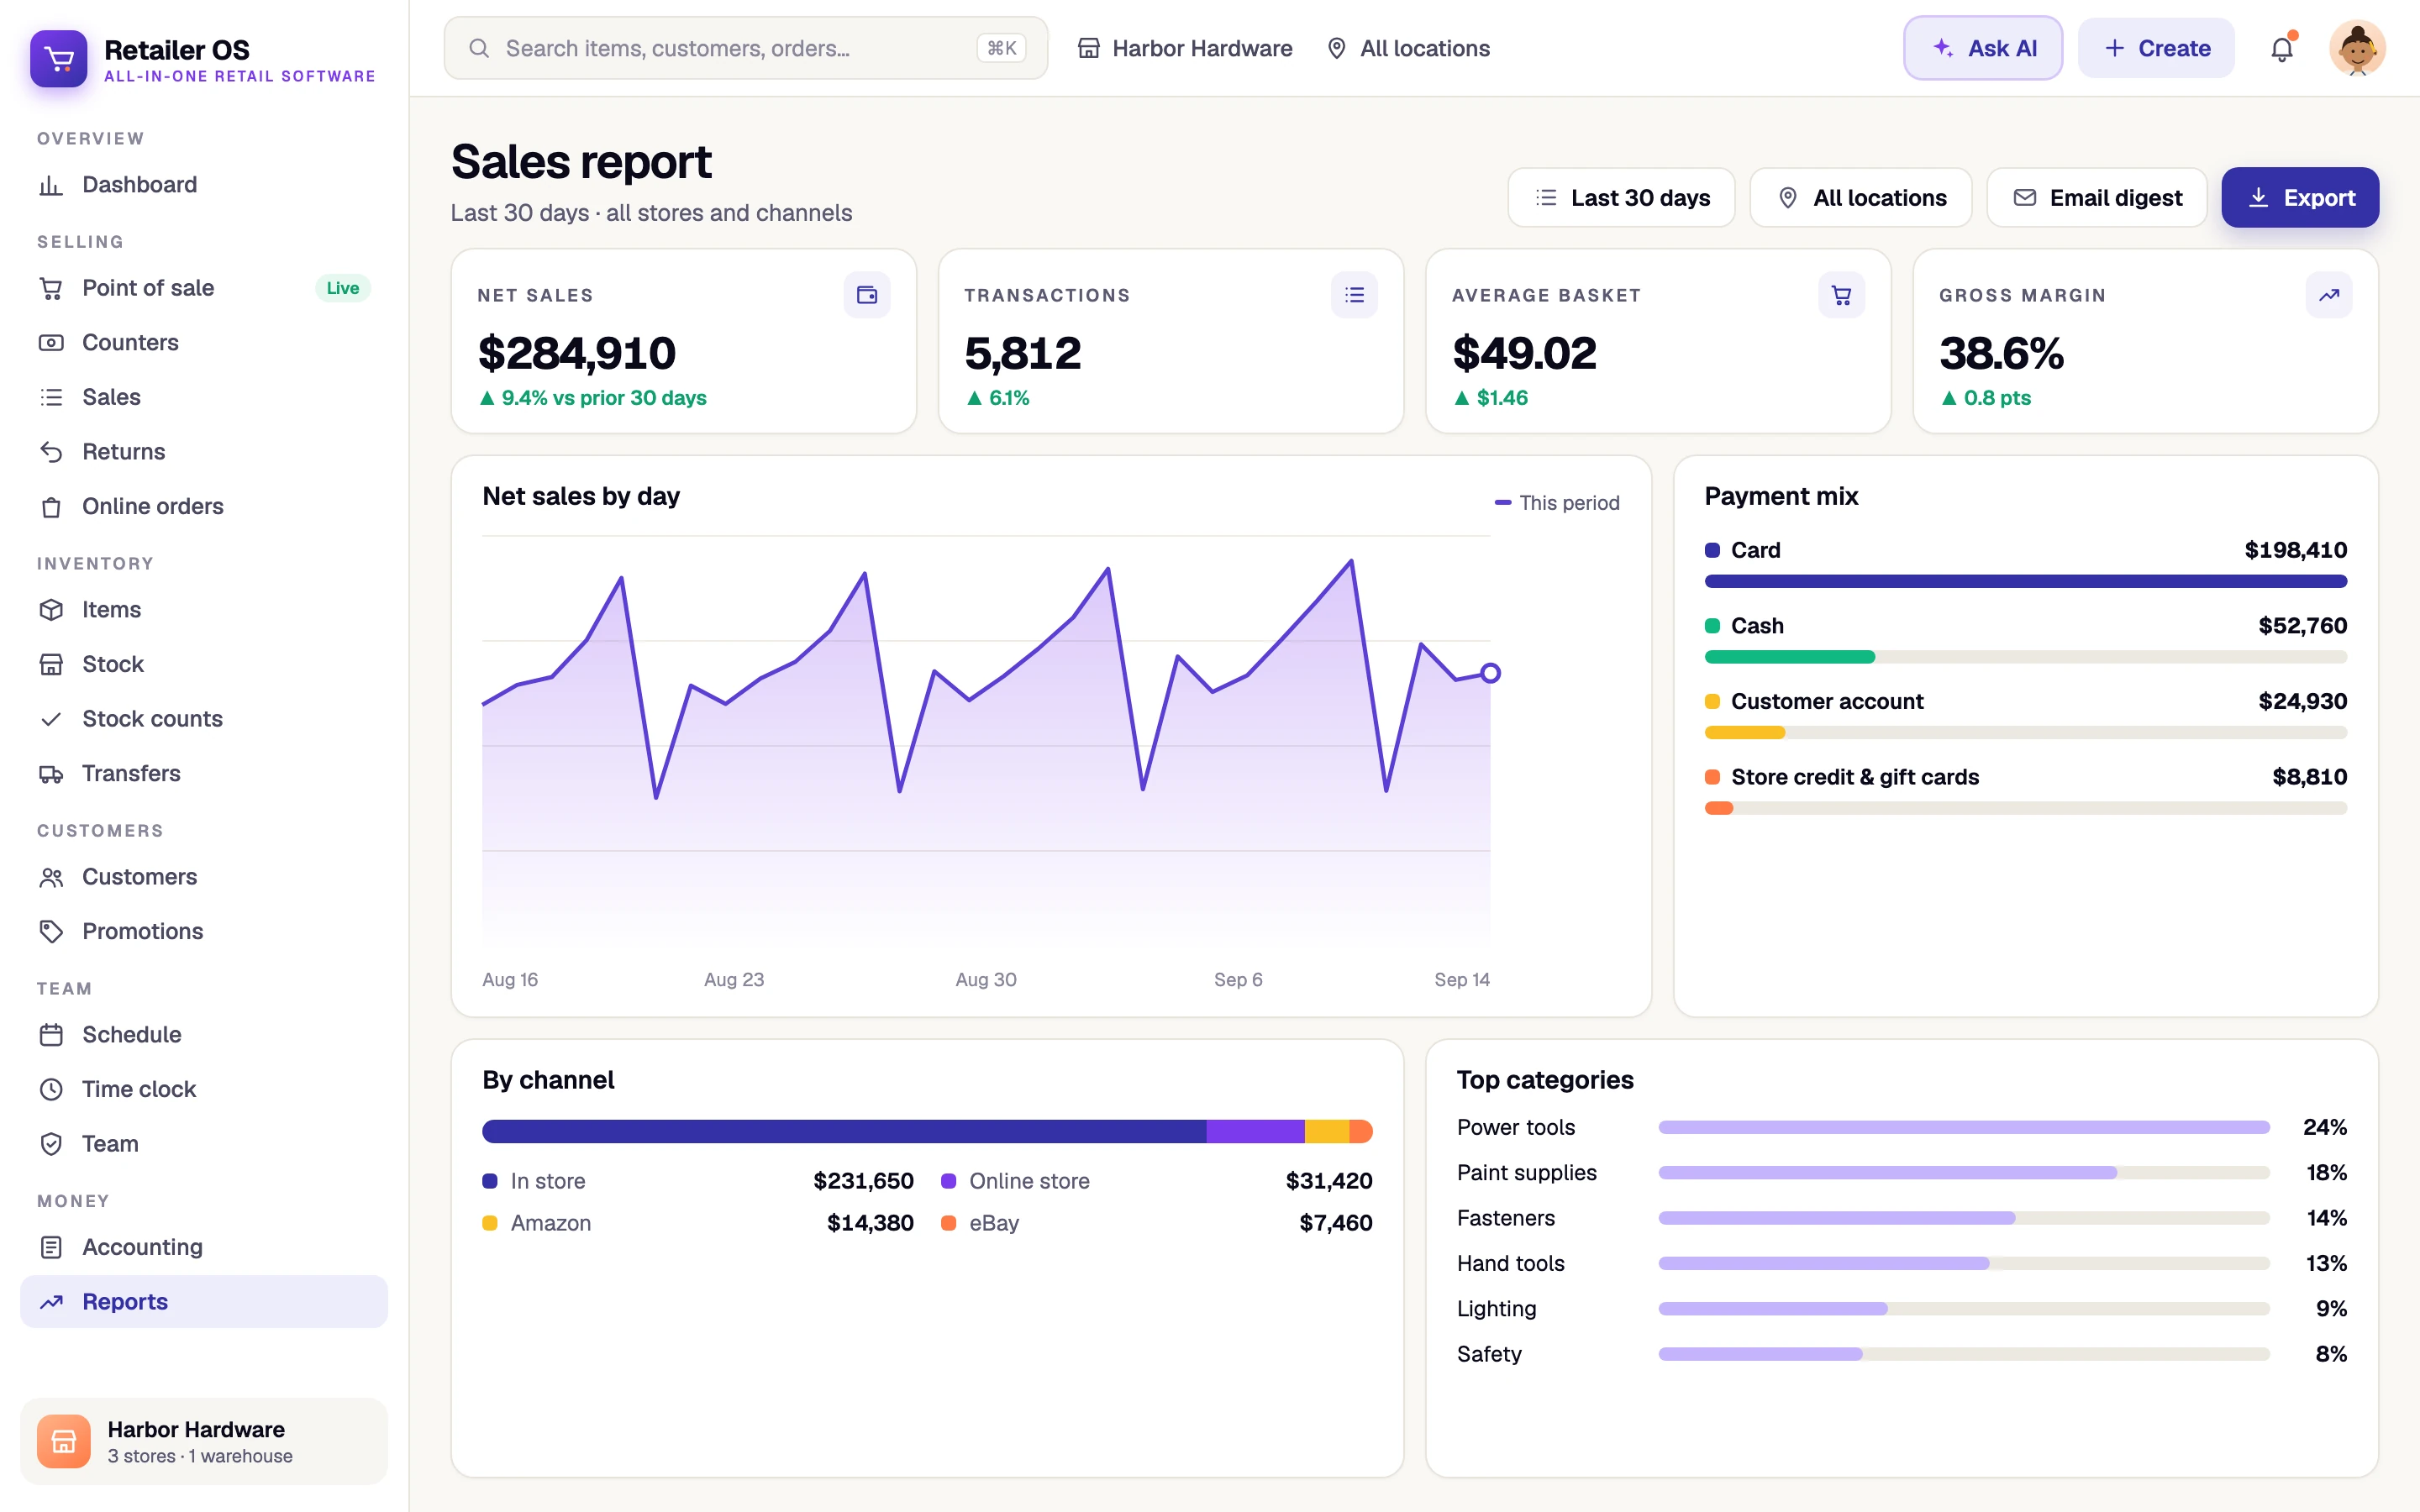Click the Customer account yellow swatch
This screenshot has width=2420, height=1512.
(x=1712, y=702)
